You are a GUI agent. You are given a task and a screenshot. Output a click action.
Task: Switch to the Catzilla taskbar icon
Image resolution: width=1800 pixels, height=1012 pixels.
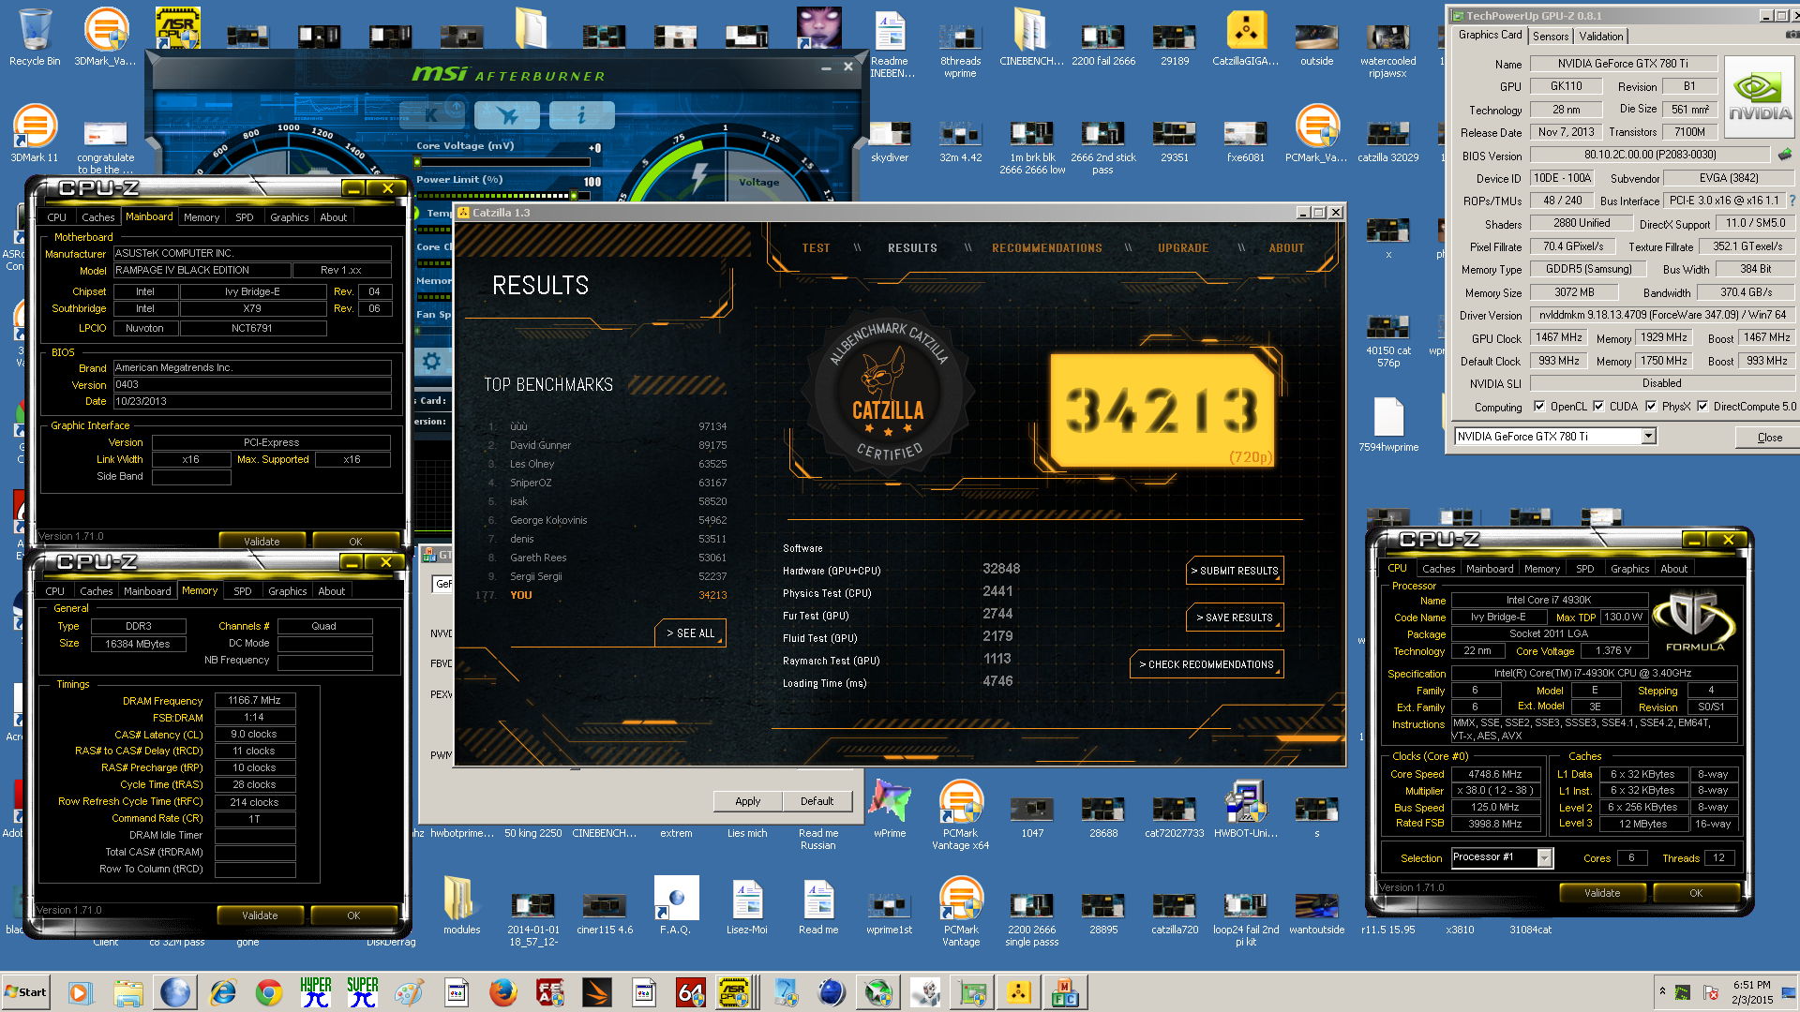(x=1019, y=992)
